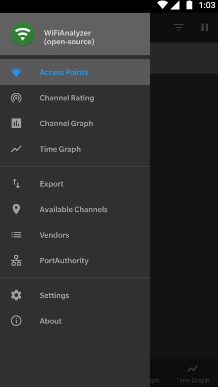Open the About menu label
Image resolution: width=218 pixels, height=387 pixels.
point(51,321)
